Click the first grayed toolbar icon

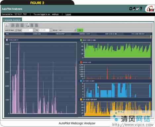click(x=13, y=25)
